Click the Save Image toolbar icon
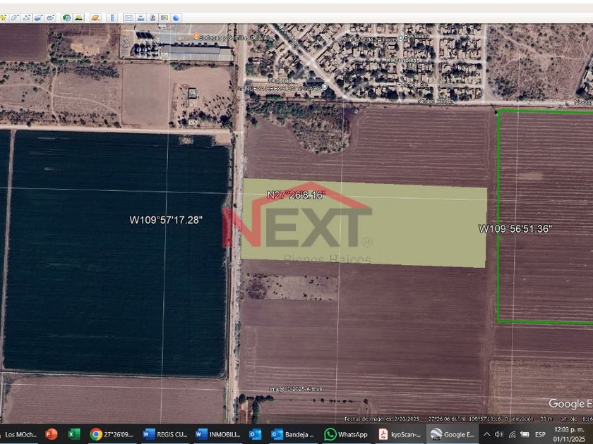 point(152,18)
